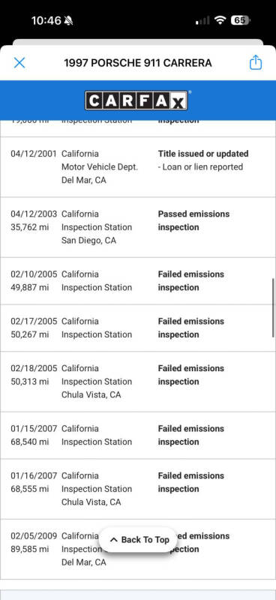Select the 04/12/2001 title issued record
Screen dimensions: 276x600
pos(138,166)
